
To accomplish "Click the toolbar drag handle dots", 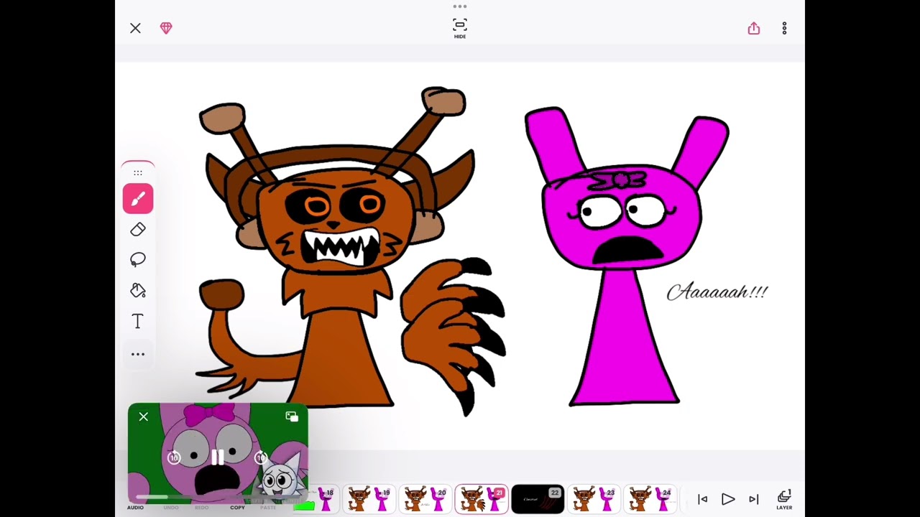I will tap(138, 172).
